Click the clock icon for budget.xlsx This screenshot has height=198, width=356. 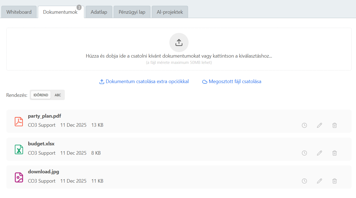pyautogui.click(x=304, y=153)
